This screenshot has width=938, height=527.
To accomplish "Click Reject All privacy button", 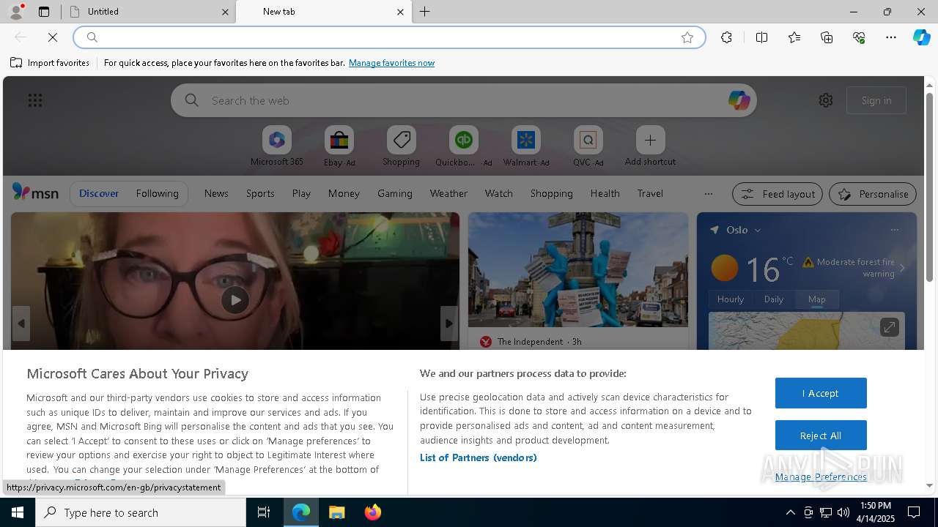I will coord(821,436).
